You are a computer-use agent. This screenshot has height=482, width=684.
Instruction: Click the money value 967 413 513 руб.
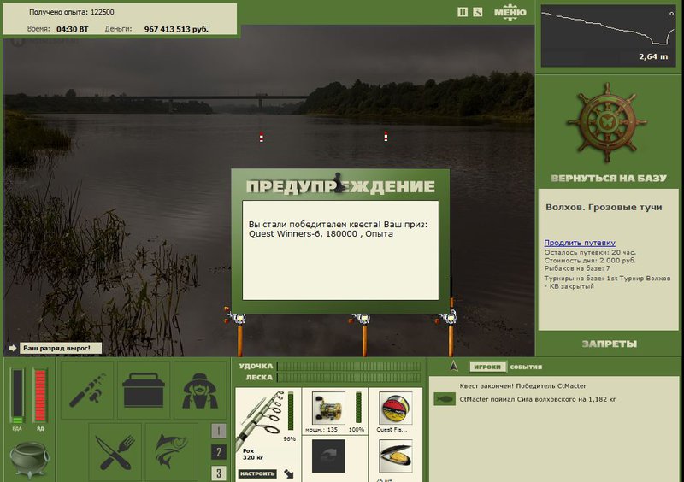pyautogui.click(x=176, y=29)
